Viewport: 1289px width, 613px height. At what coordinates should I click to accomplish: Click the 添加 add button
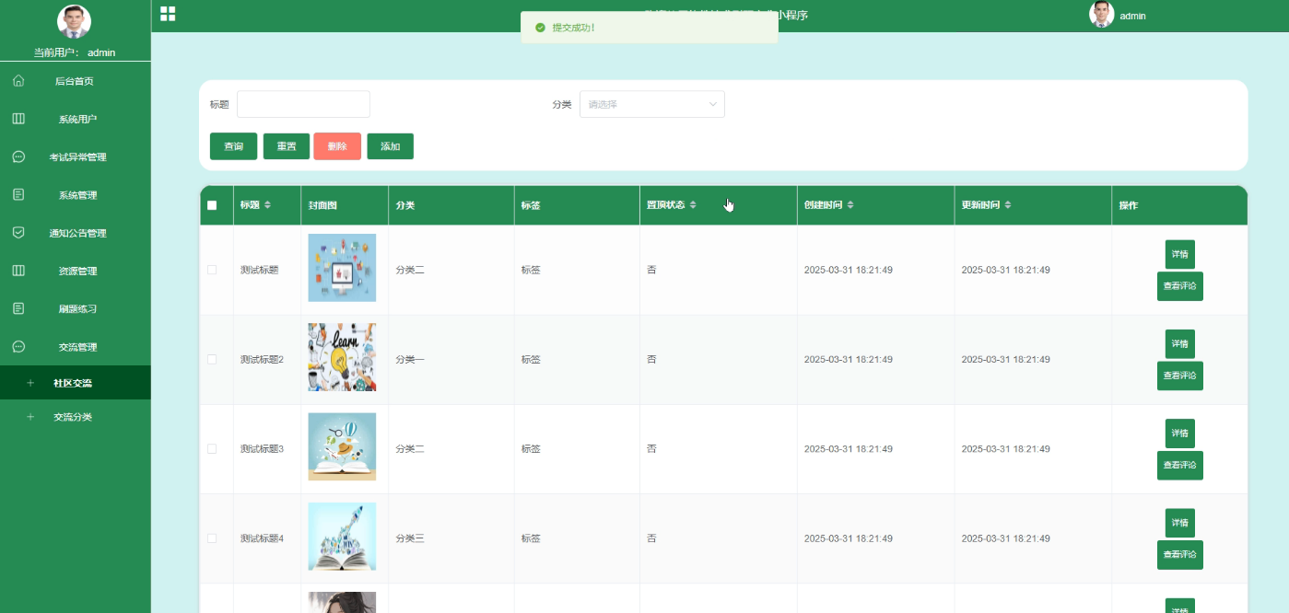coord(391,146)
